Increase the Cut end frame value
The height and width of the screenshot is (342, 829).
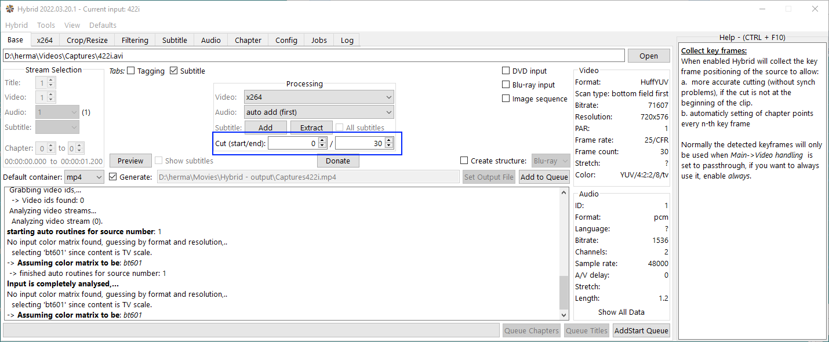tap(389, 140)
